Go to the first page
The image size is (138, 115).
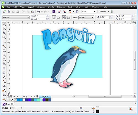click(14, 96)
